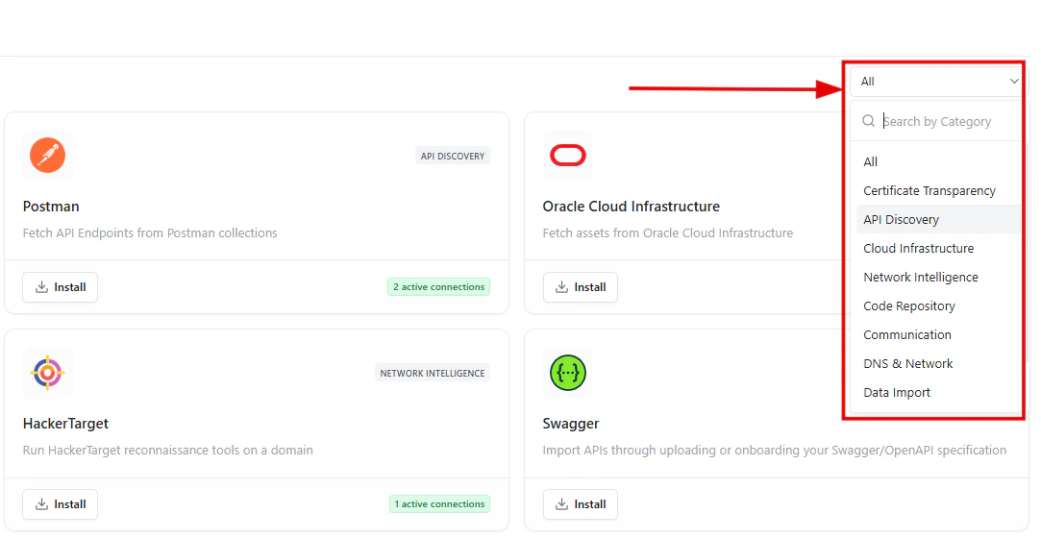The width and height of the screenshot is (1041, 538).
Task: Click the Fetch API Endpoints from Postman description
Action: click(x=150, y=232)
